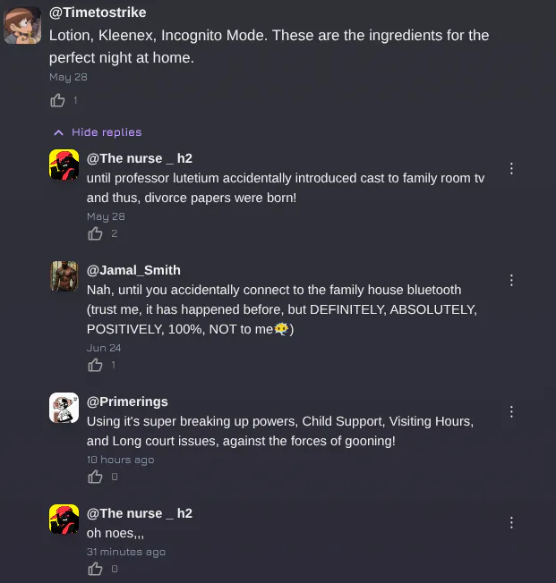Click the 'Jun 24' timestamp
556x583 pixels.
[x=104, y=348]
